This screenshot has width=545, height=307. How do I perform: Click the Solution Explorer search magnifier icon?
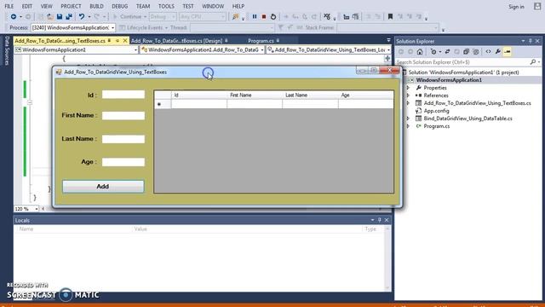coord(533,62)
